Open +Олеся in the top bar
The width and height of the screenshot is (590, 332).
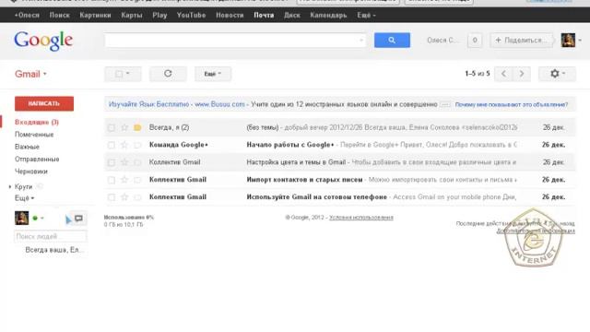[27, 16]
